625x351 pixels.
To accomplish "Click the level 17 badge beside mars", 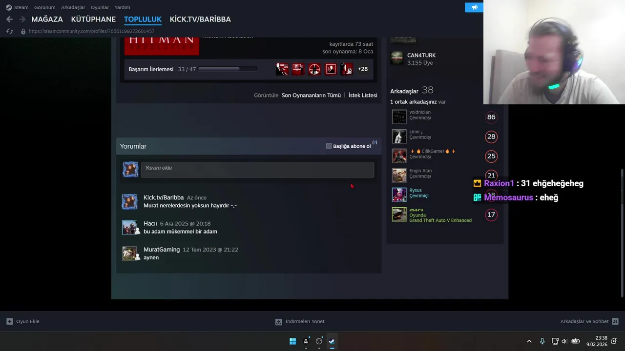I will pyautogui.click(x=491, y=214).
